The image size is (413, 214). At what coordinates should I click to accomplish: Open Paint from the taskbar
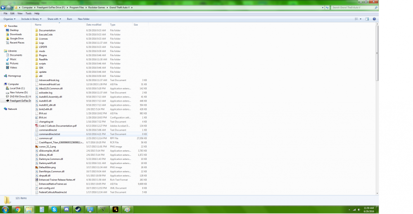(128, 209)
